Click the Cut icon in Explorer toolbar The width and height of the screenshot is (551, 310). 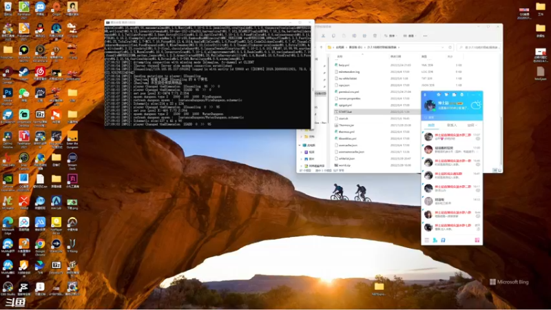coord(323,36)
